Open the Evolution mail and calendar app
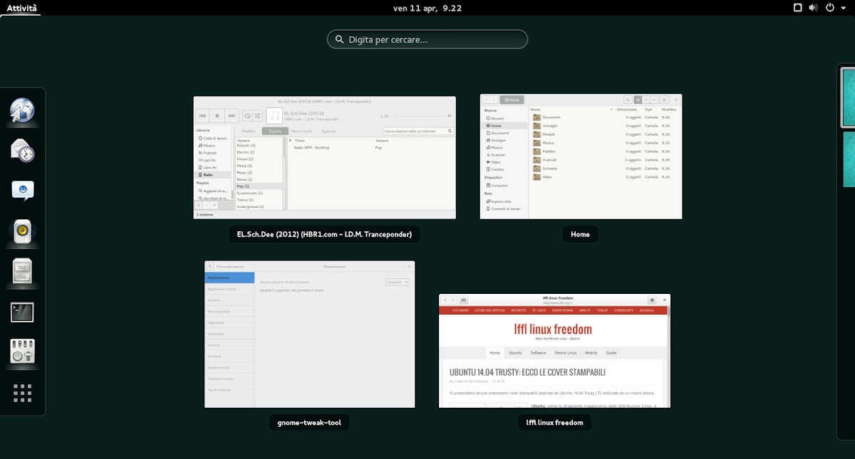855x459 pixels. 22,150
